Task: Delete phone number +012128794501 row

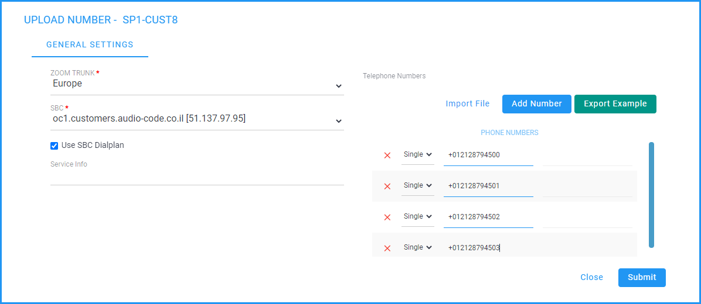Action: tap(387, 186)
